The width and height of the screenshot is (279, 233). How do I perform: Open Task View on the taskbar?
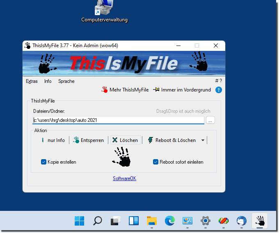(x=115, y=221)
